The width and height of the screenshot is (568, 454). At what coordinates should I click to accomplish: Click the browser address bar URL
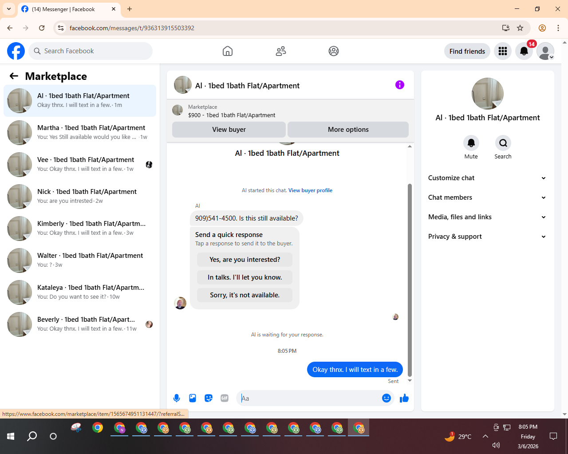tap(132, 28)
